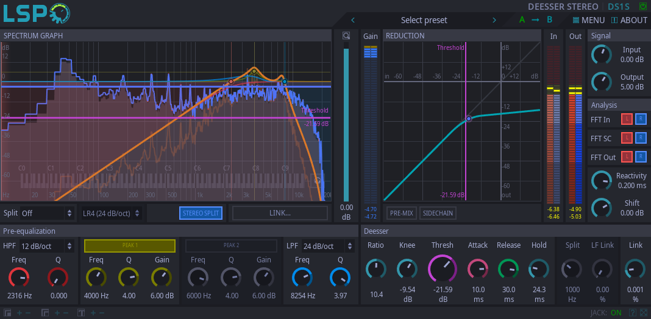Open the Split mode dropdown showing Off
651x319 pixels.
(x=48, y=213)
